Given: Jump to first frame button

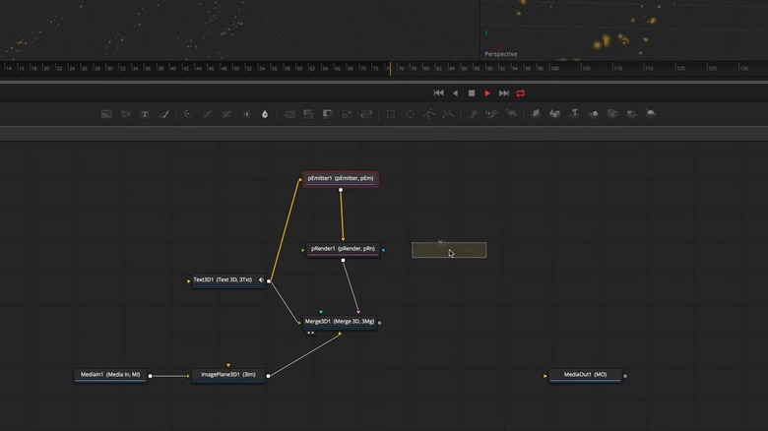Looking at the screenshot, I should tap(438, 93).
